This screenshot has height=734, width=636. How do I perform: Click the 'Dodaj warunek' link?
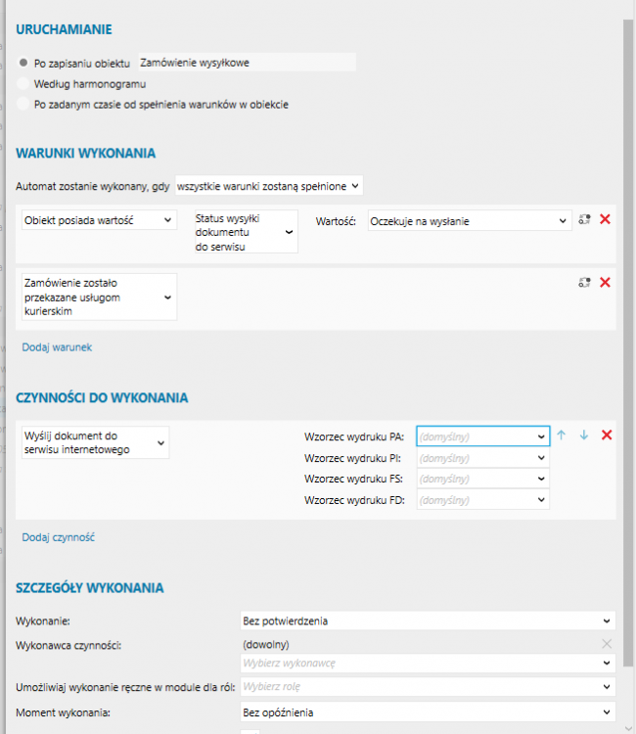click(x=57, y=347)
